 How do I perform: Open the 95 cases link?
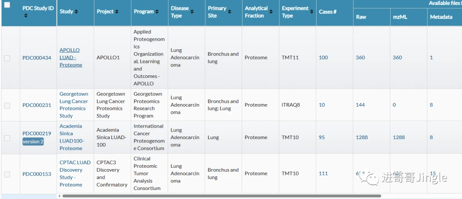click(322, 137)
